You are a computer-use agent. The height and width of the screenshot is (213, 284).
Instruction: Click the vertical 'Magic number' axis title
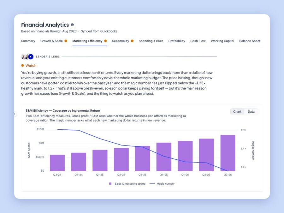pyautogui.click(x=253, y=150)
